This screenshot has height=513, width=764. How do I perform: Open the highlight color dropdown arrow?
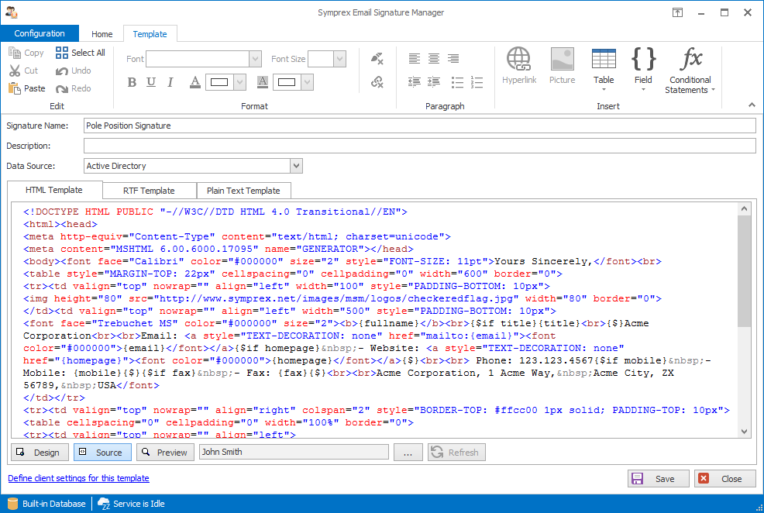tap(307, 82)
